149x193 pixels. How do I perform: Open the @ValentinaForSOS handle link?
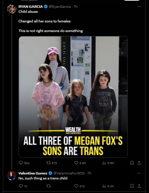(x=69, y=173)
